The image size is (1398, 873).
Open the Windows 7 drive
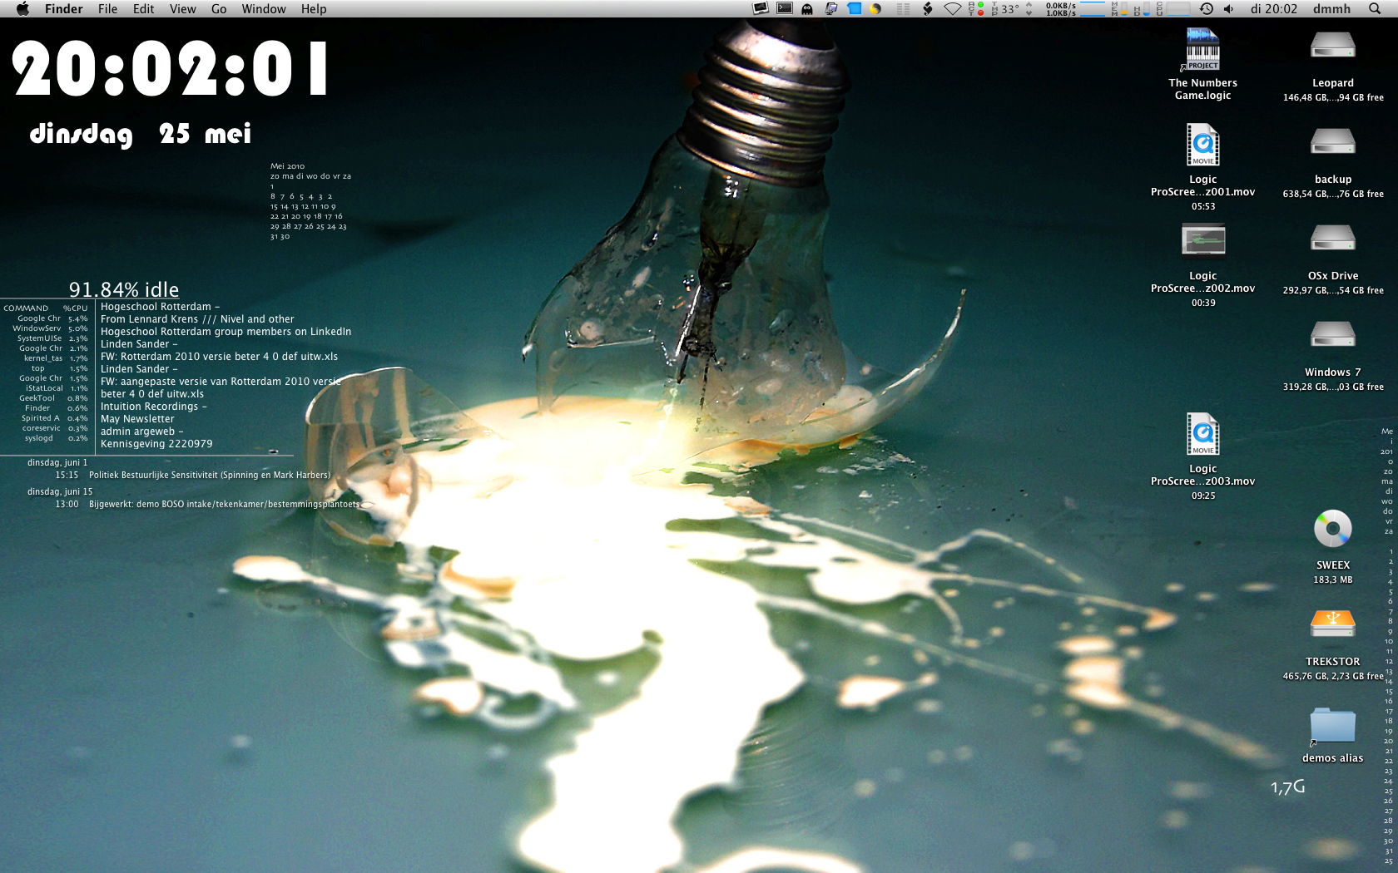[x=1332, y=336]
